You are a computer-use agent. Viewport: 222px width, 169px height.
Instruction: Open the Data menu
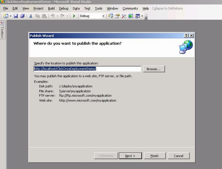coord(76,8)
